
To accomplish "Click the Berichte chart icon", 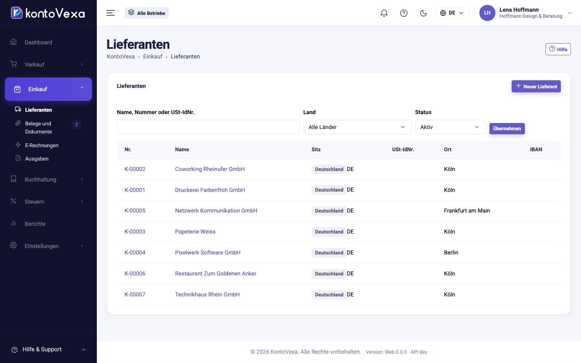I will [14, 223].
